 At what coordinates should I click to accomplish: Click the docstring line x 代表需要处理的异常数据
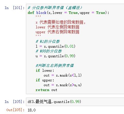click(60, 22)
